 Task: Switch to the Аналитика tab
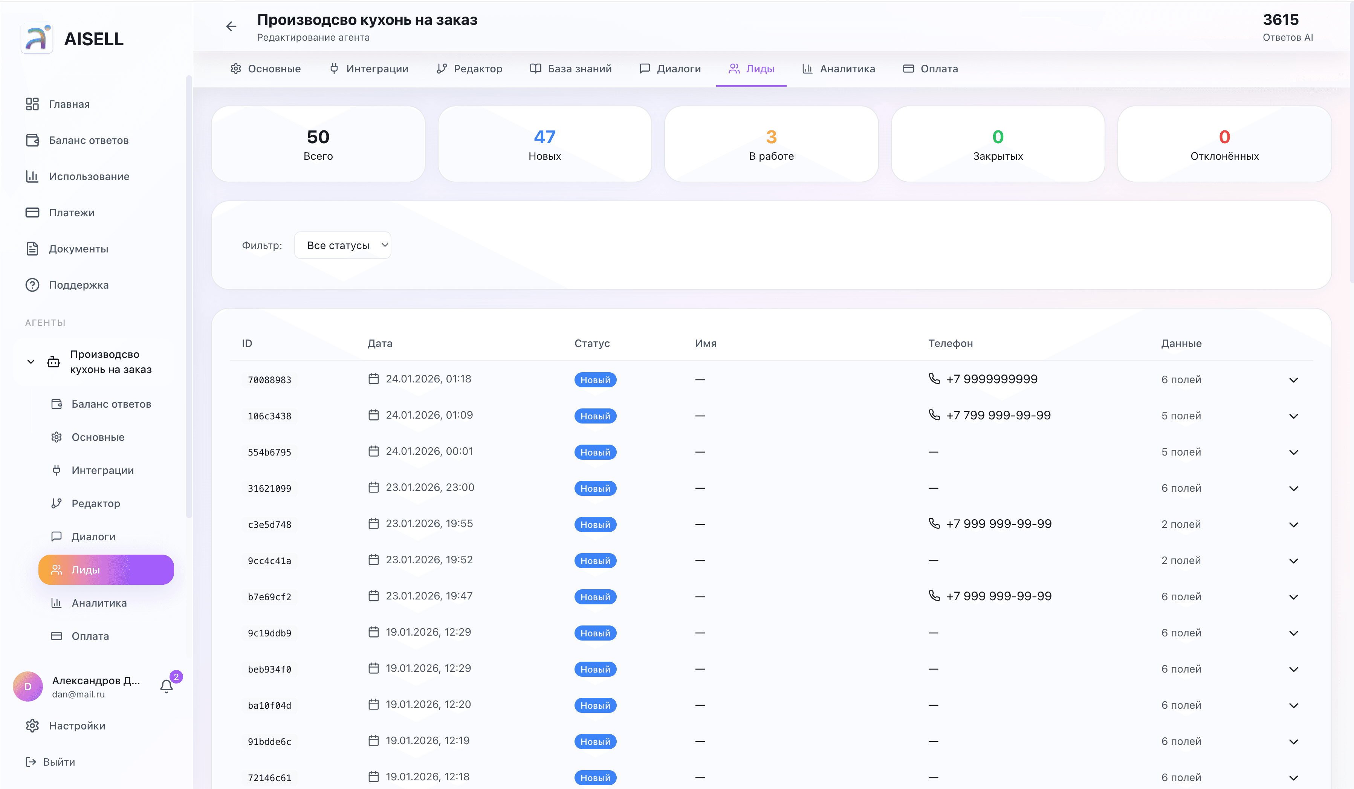[838, 68]
